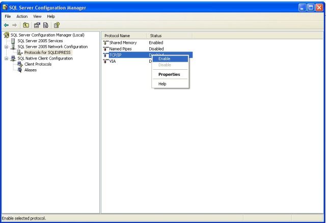Open the View menu
Screen dimensions: 326x223
pos(37,16)
